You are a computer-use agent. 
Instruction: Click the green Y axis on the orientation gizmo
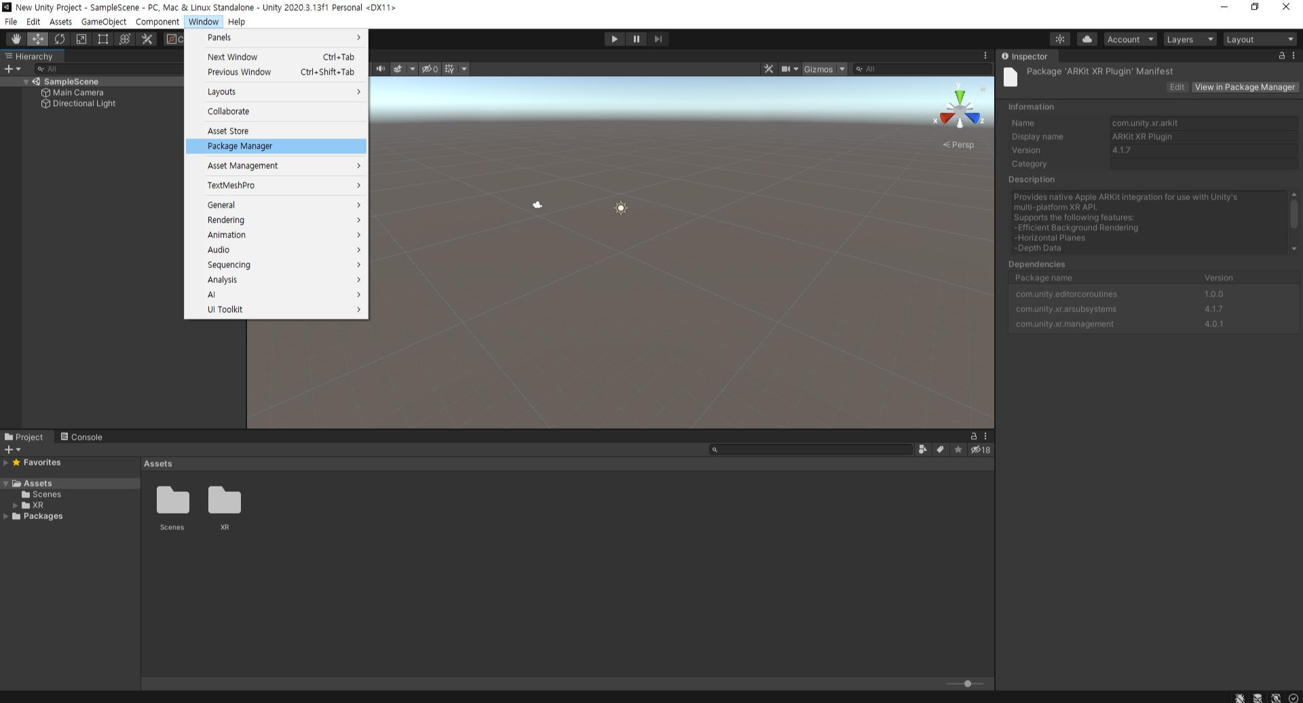tap(959, 96)
